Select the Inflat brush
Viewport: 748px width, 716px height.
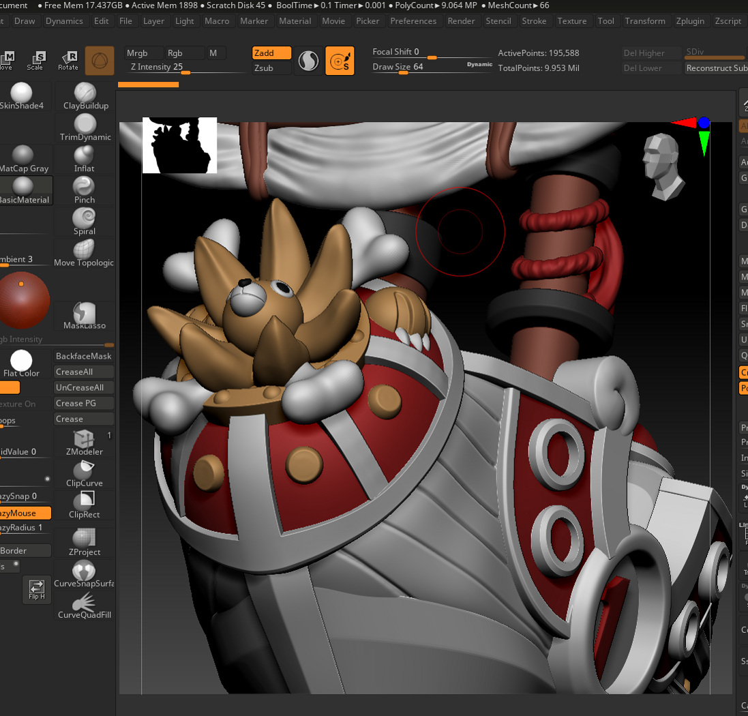(x=85, y=159)
